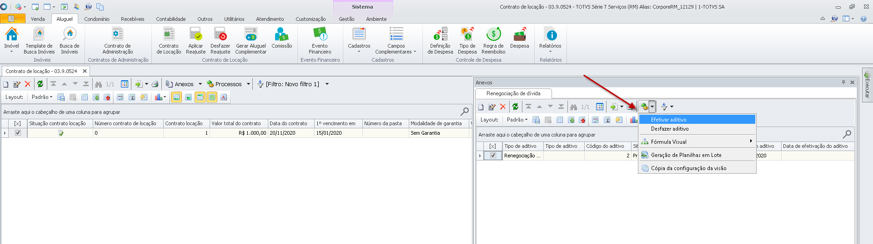Close the Contrato de locação tab

pyautogui.click(x=85, y=71)
